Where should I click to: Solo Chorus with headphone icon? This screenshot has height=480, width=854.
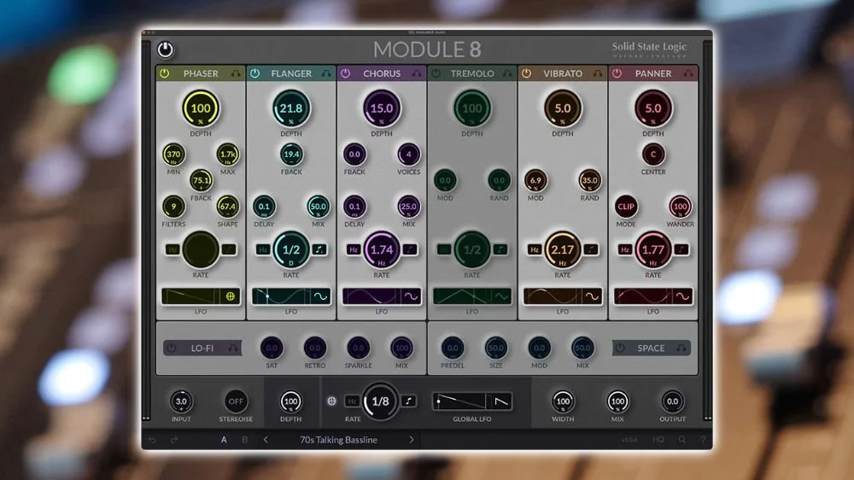click(x=416, y=73)
